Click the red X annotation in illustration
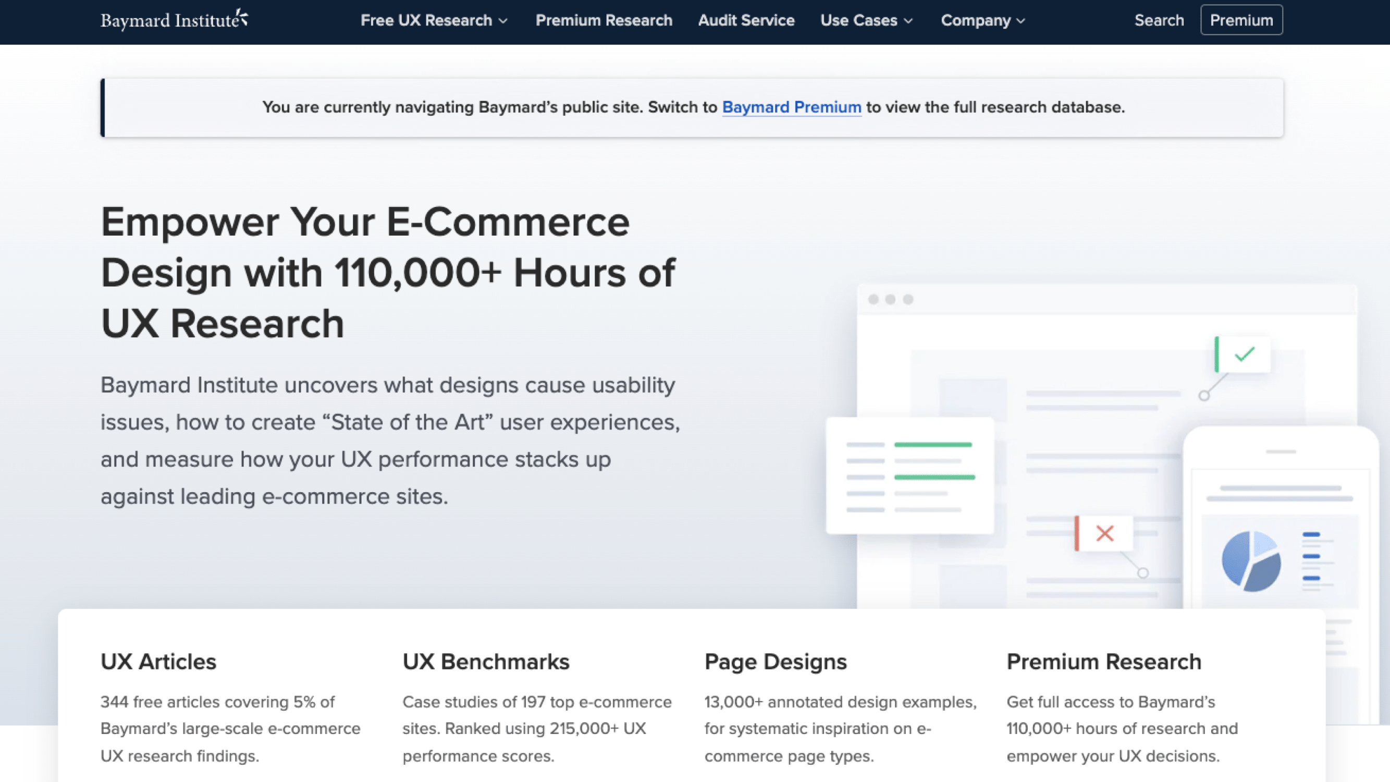The height and width of the screenshot is (782, 1390). click(1104, 533)
